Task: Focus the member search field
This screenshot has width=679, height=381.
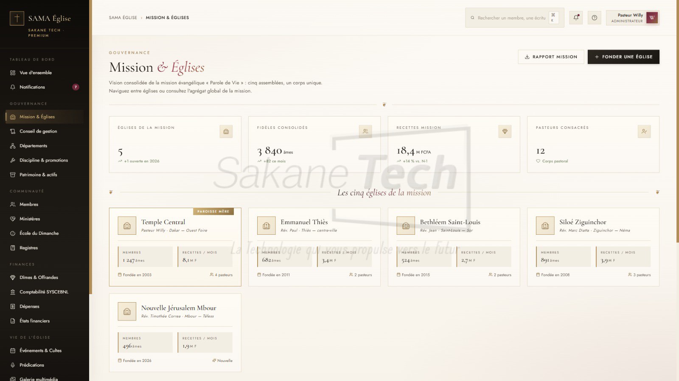Action: (x=514, y=18)
